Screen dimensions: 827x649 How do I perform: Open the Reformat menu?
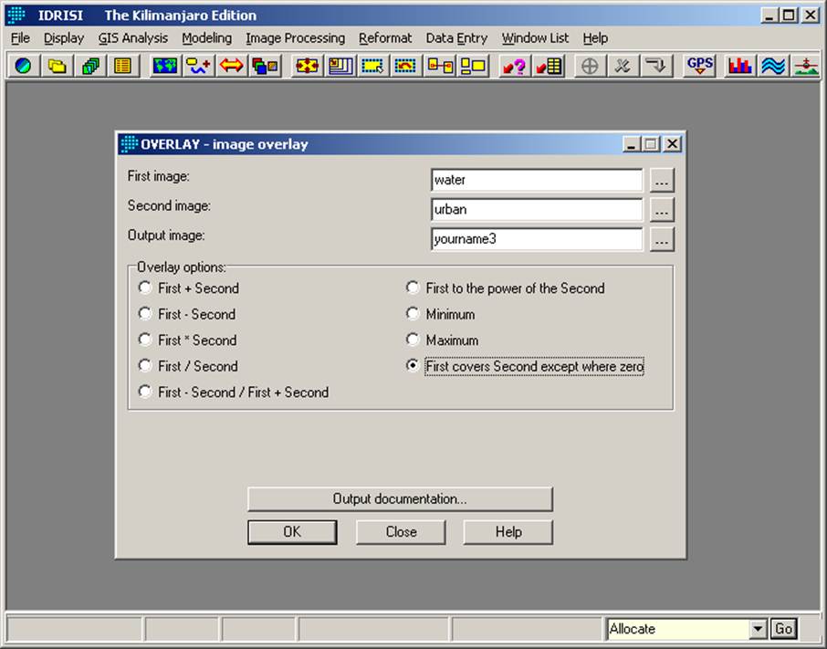click(385, 38)
